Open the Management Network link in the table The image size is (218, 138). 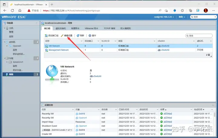(59, 50)
